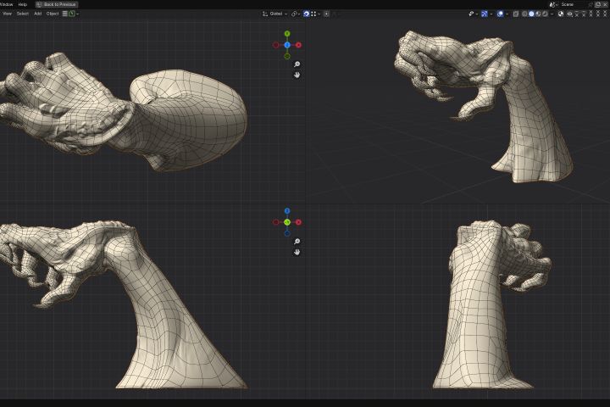Viewport: 610px width, 407px height.
Task: Select material preview viewport shading
Action: pyautogui.click(x=539, y=14)
